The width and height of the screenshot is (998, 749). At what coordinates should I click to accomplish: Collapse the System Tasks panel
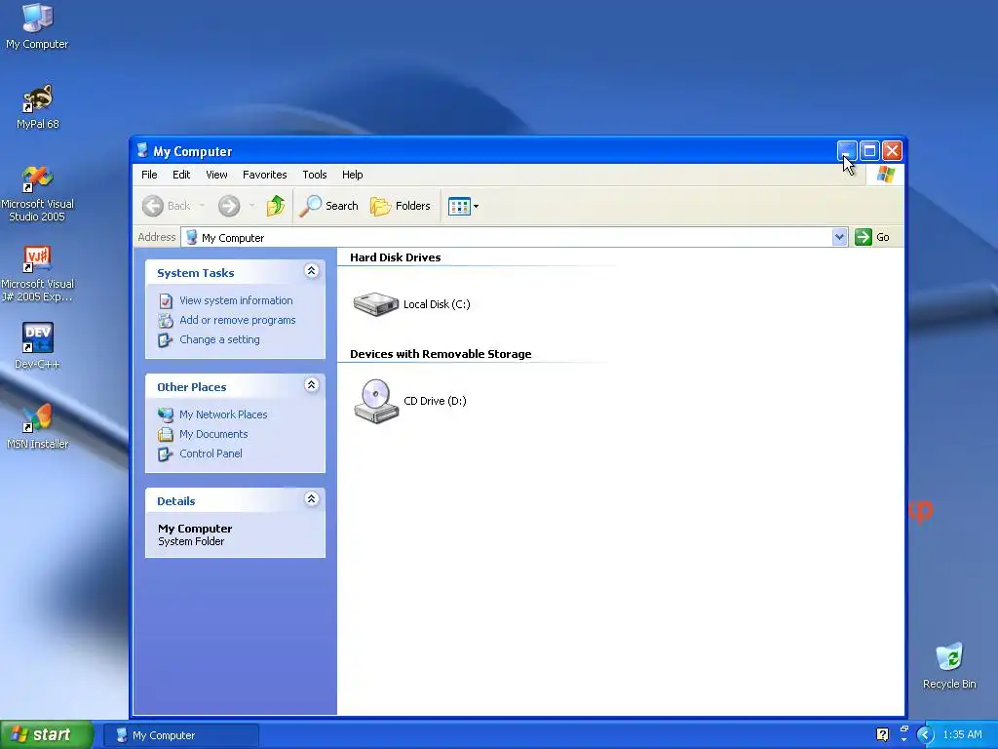[x=311, y=271]
